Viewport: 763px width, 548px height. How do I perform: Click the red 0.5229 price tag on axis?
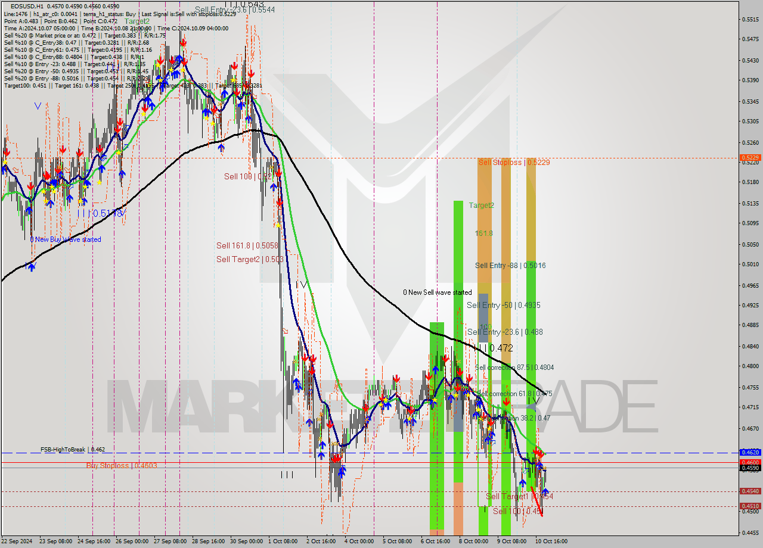pos(749,158)
